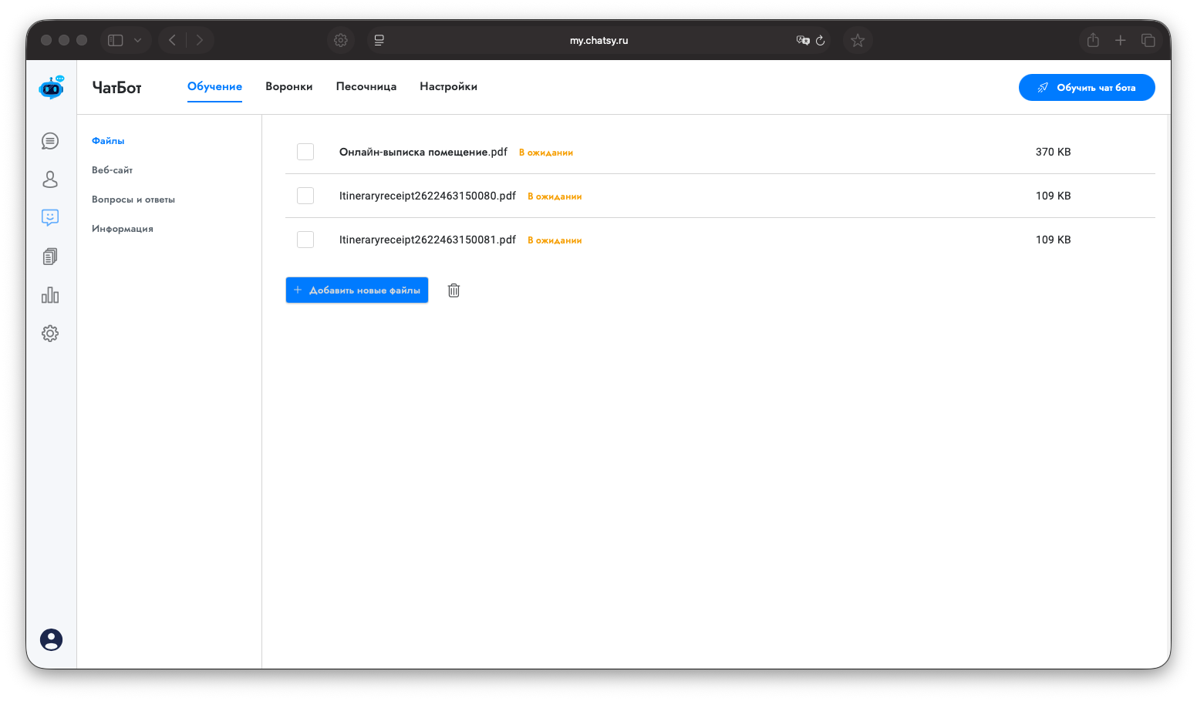Open the chat messages sidebar icon

tap(50, 141)
